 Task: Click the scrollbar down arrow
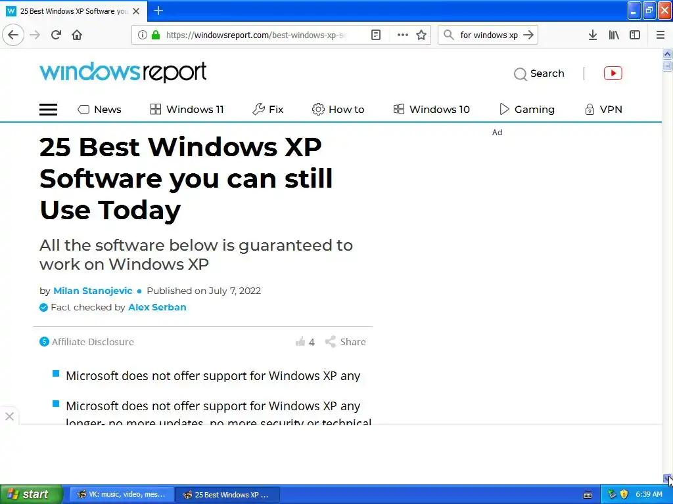(667, 478)
